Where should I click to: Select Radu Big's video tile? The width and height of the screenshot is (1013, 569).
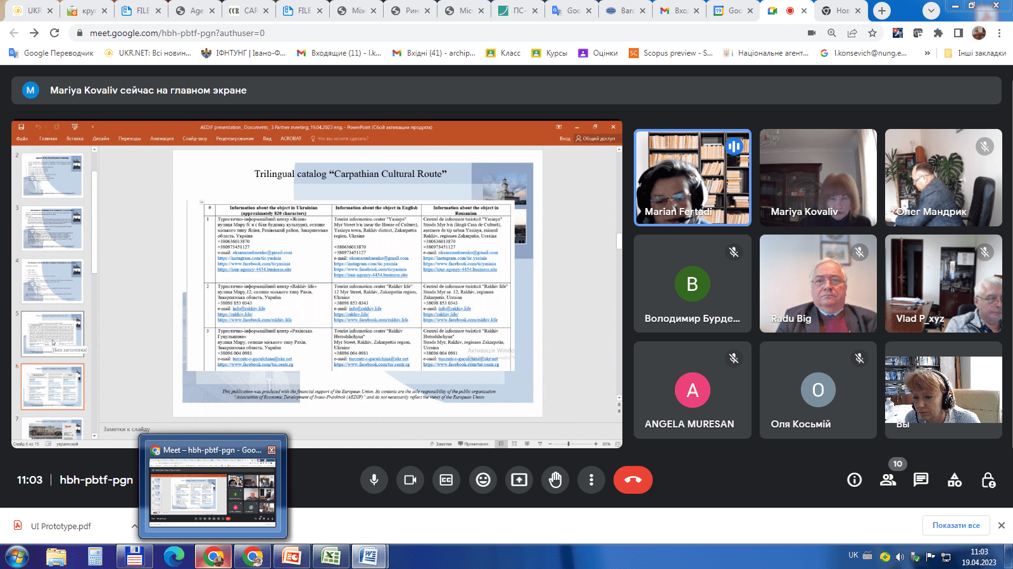tap(818, 284)
